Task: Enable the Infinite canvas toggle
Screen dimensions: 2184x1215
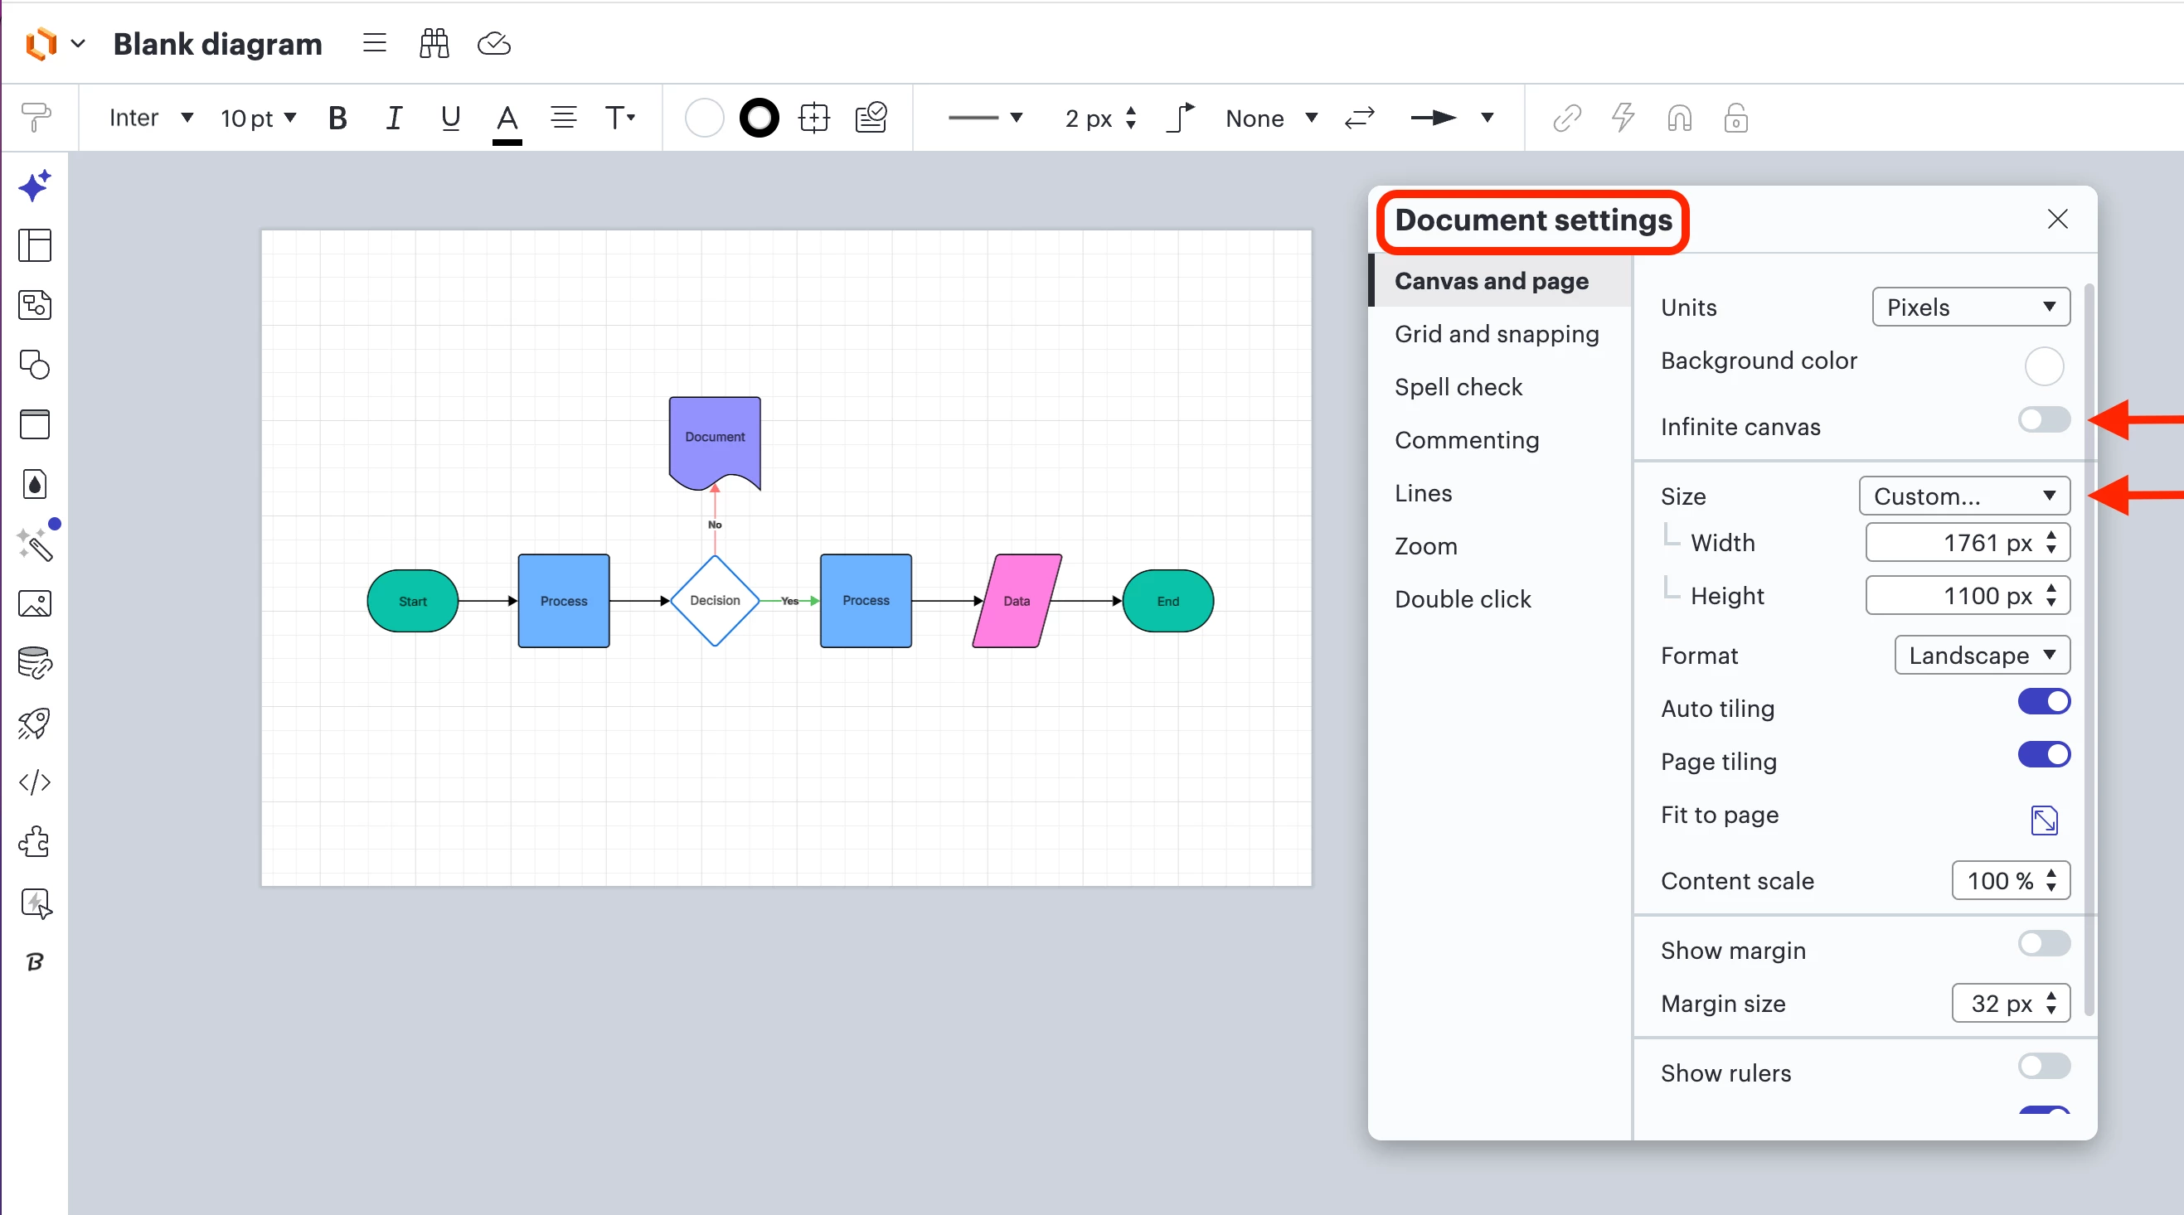Action: tap(2043, 419)
